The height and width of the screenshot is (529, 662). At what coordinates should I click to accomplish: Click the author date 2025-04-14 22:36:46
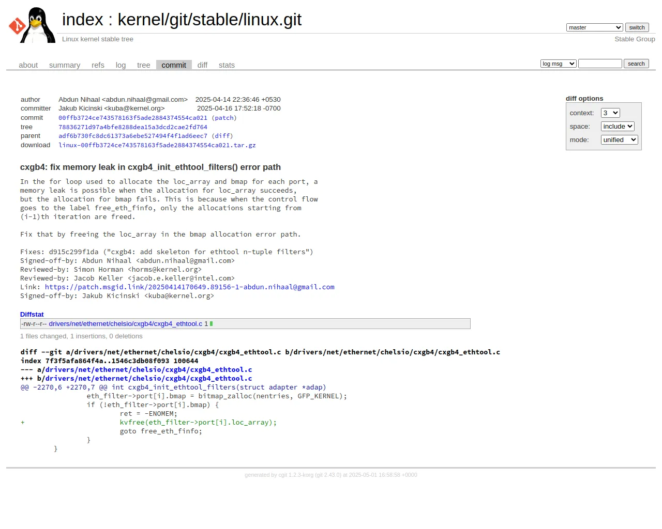(x=238, y=100)
